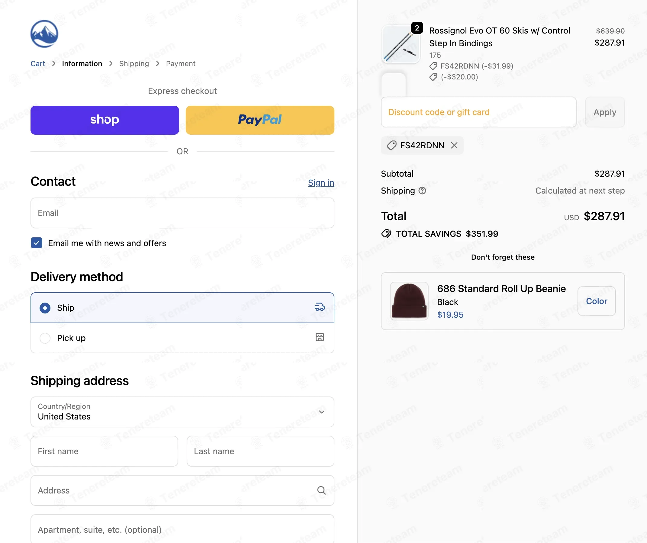647x543 pixels.
Task: Select the Ship delivery method
Action: point(45,308)
